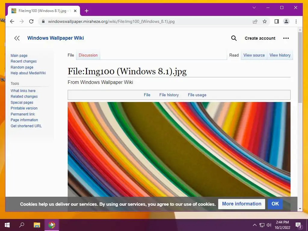Viewport: 308px width, 231px height.
Task: Open the Discussion tab
Action: coord(88,55)
